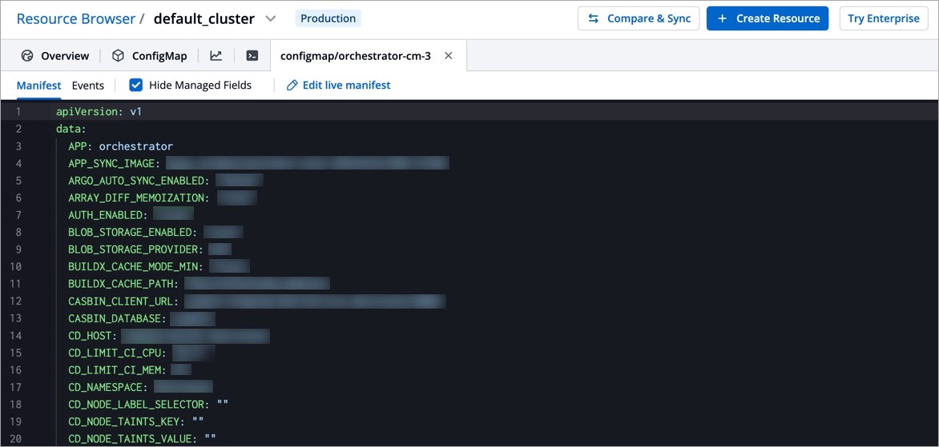Viewport: 939px width, 447px height.
Task: Open the monitoring chart icon tab
Action: tap(216, 56)
